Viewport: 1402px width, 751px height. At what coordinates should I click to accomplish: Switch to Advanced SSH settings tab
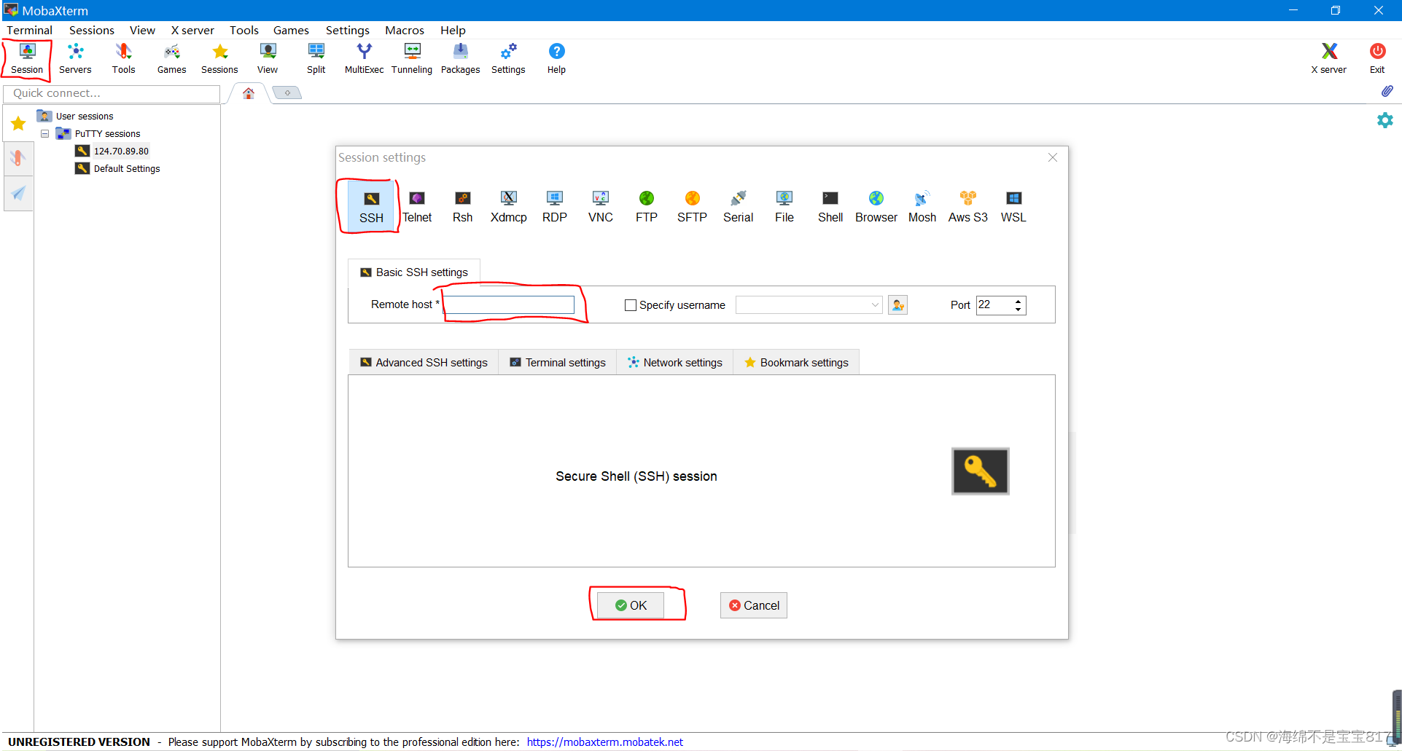pyautogui.click(x=424, y=363)
